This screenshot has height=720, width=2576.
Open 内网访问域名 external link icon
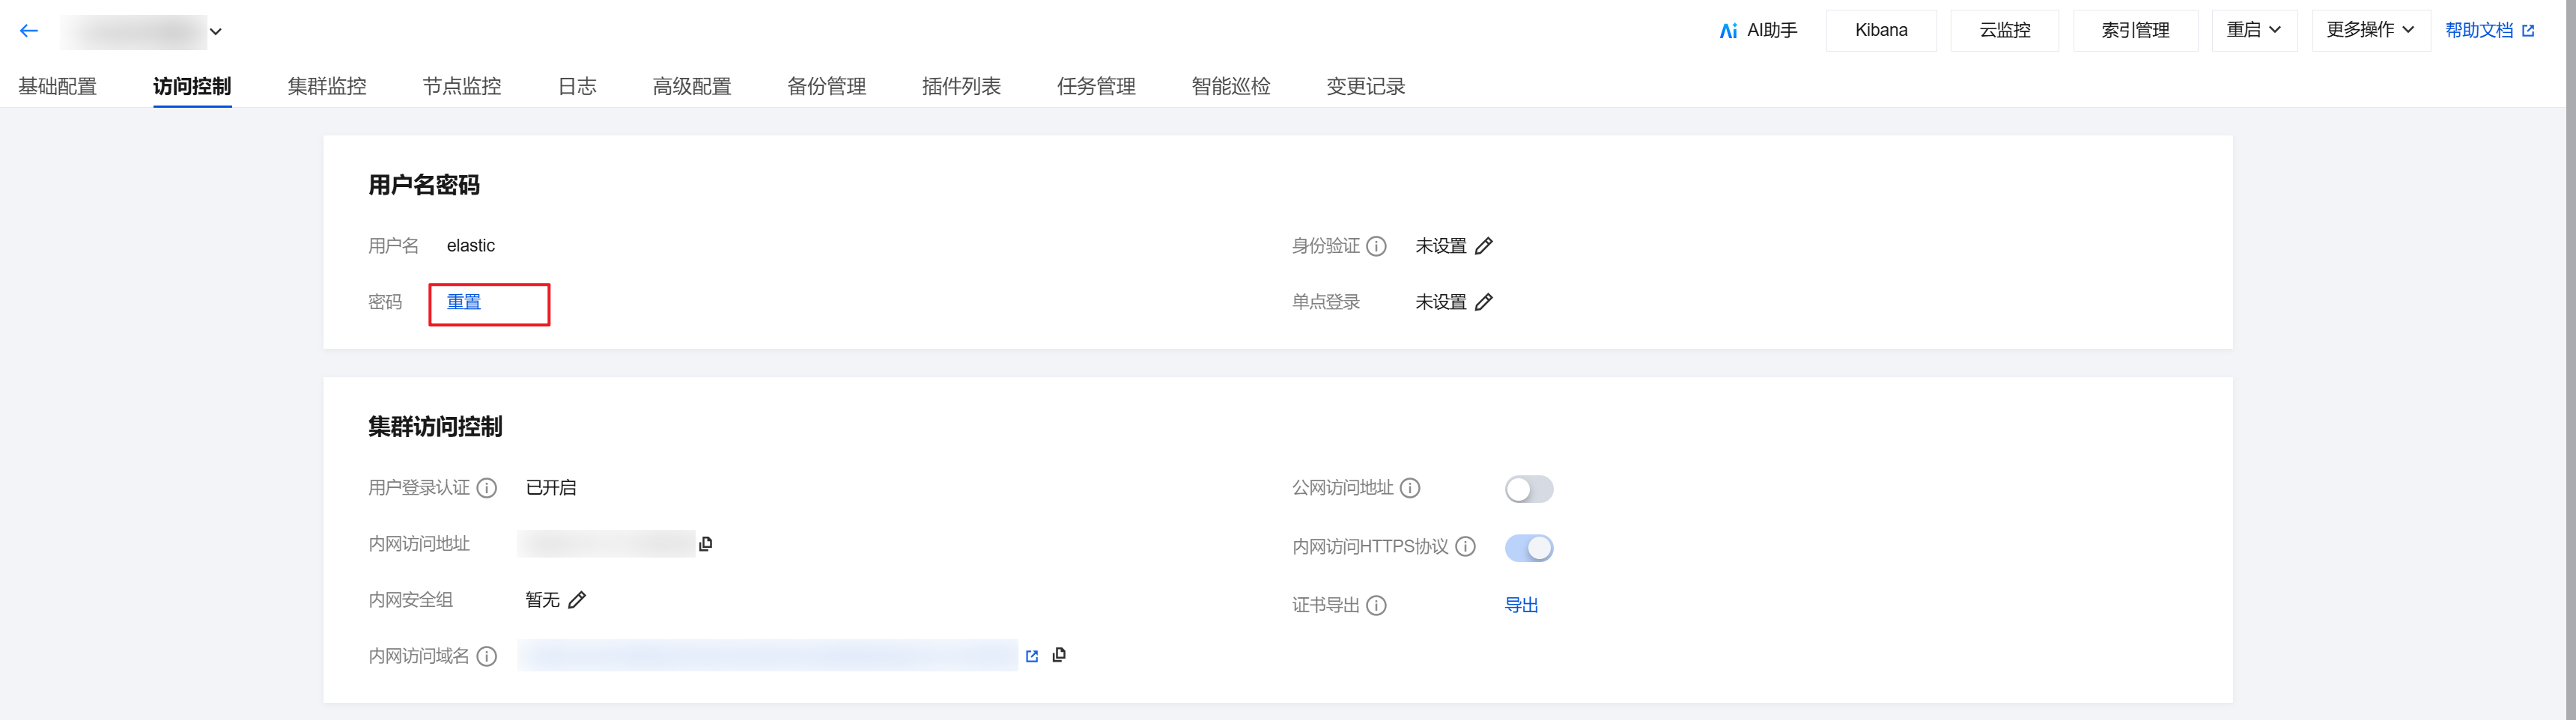tap(1032, 656)
